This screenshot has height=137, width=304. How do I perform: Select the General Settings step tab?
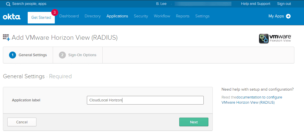pos(28,55)
